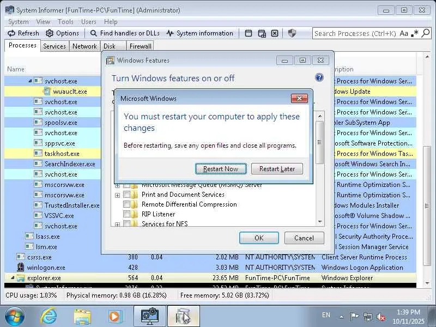Click OK in Windows Features
Image resolution: width=436 pixels, height=327 pixels.
[x=259, y=238]
